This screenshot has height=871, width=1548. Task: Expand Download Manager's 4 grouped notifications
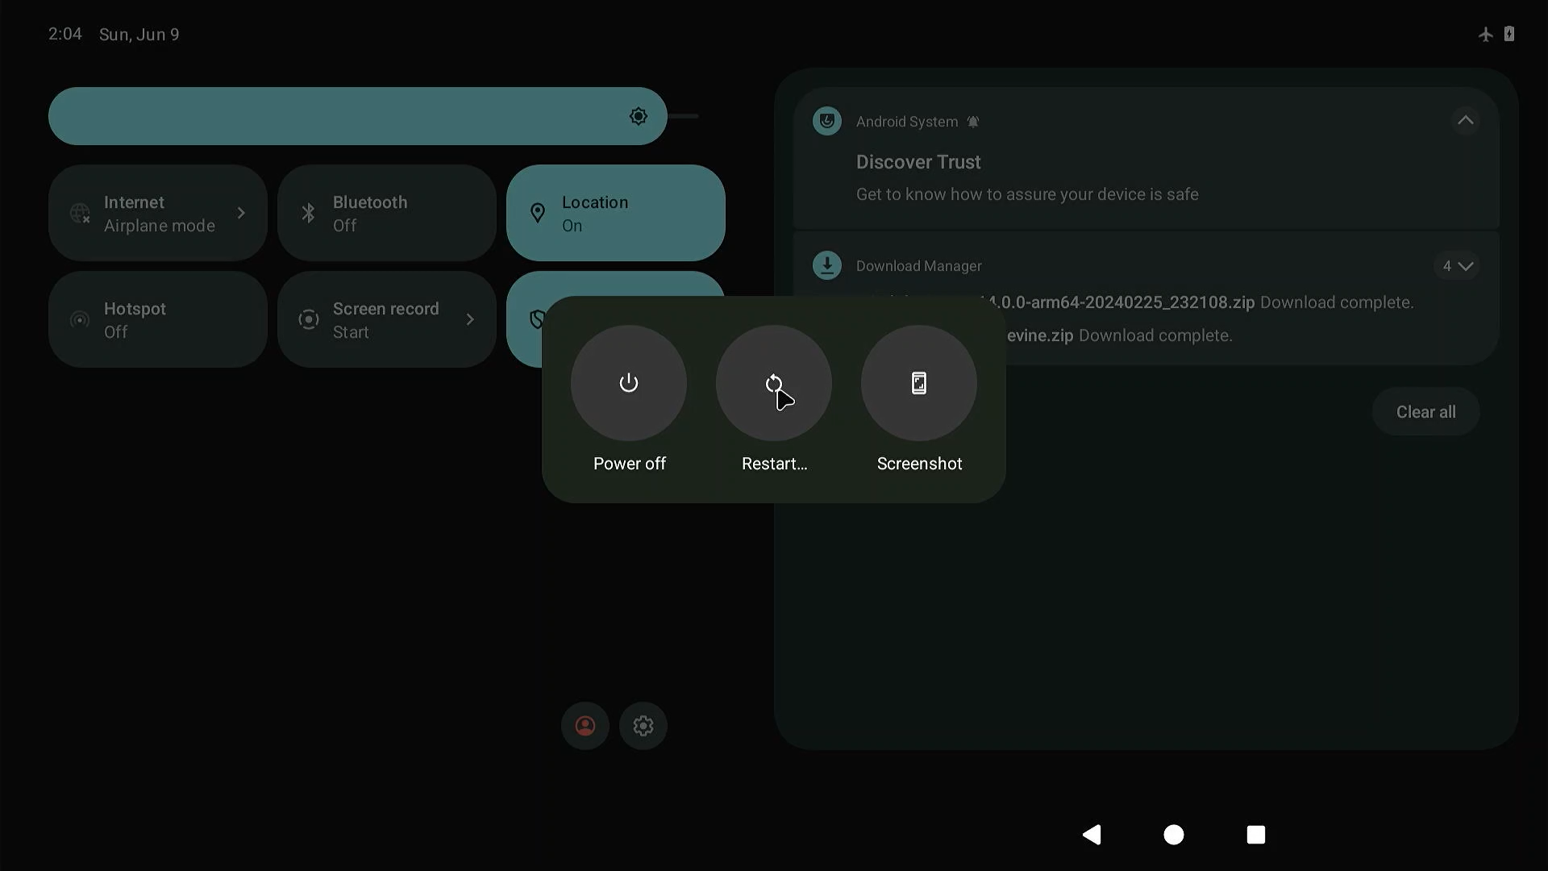point(1457,266)
